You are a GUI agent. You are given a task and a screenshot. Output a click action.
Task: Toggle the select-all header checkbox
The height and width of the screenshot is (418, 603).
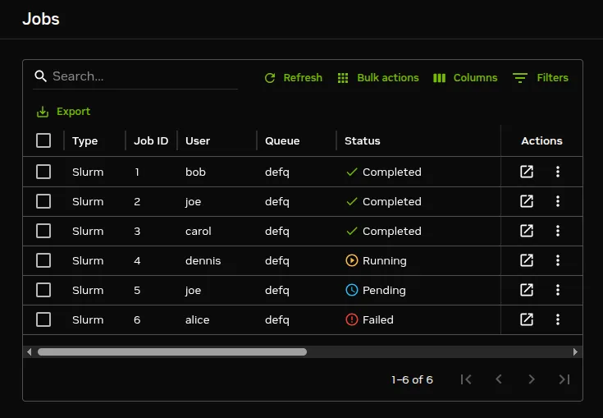point(43,140)
